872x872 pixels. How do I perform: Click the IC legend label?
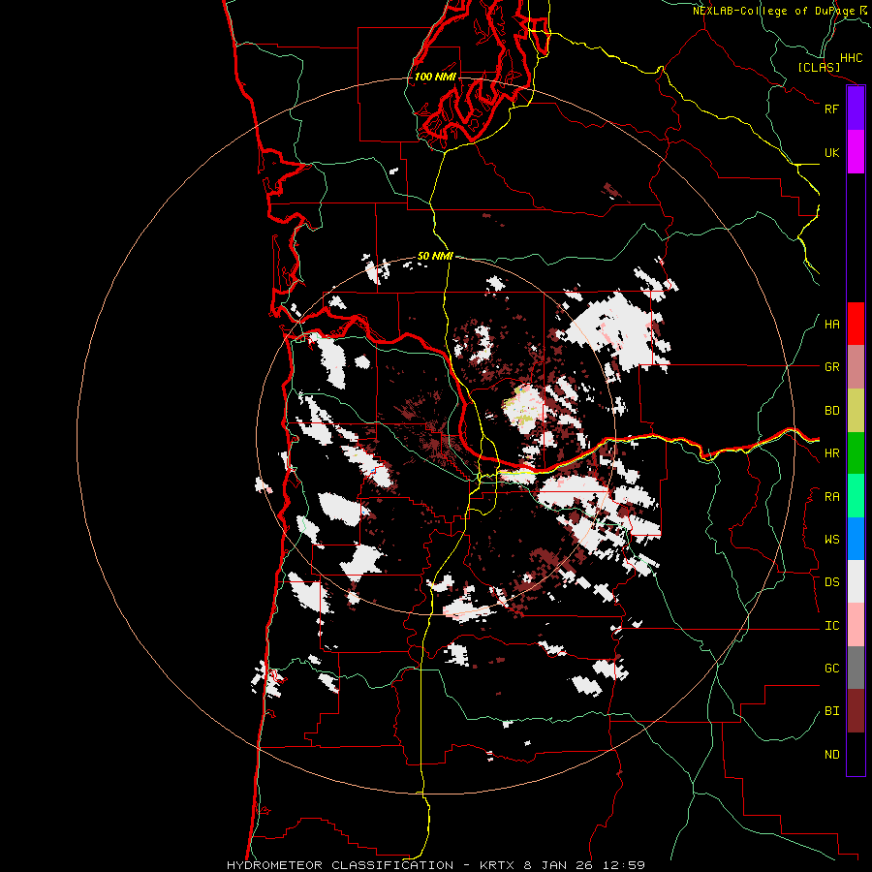(831, 626)
